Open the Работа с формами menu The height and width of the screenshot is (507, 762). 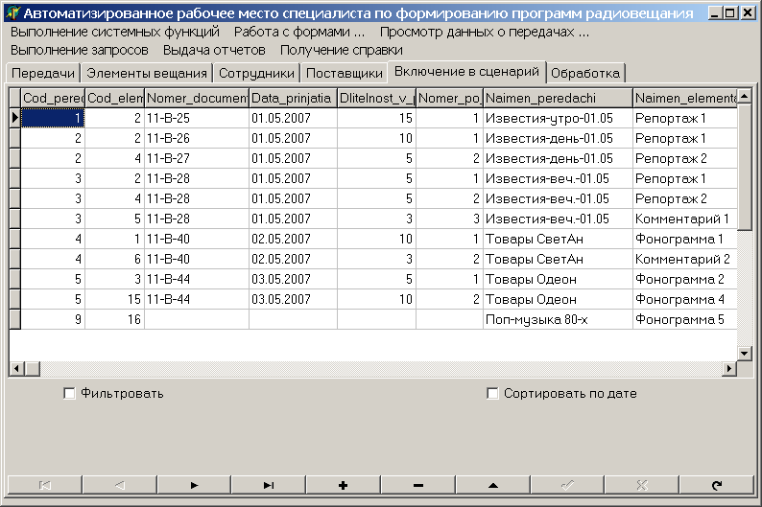[299, 32]
